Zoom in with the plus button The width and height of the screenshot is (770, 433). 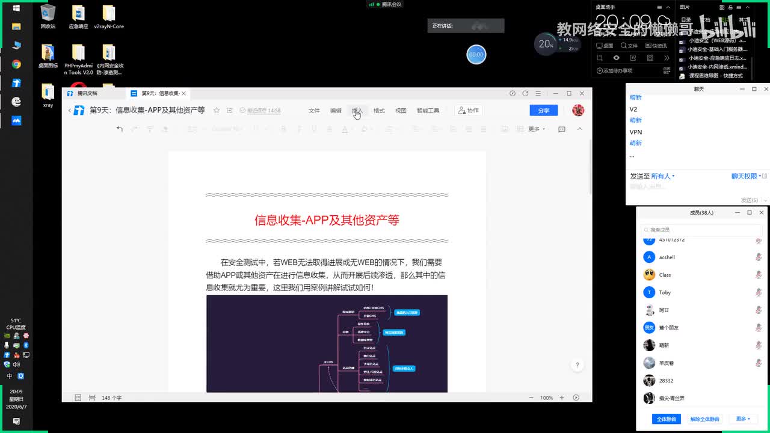tap(562, 398)
